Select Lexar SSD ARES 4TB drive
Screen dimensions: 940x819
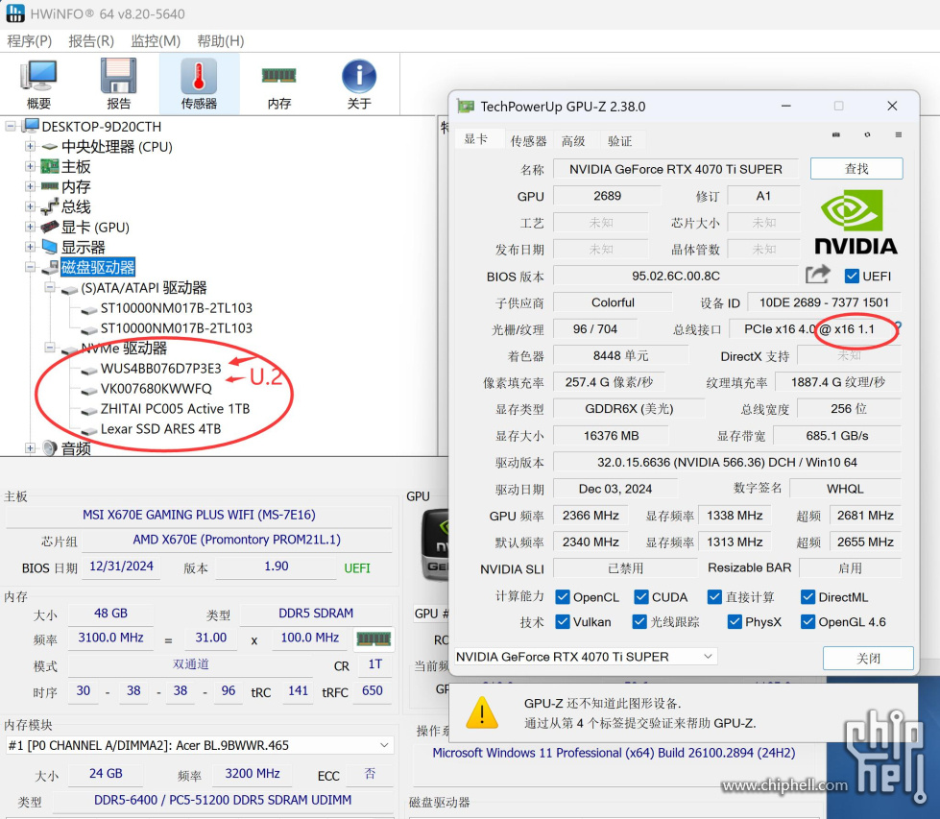coord(160,428)
